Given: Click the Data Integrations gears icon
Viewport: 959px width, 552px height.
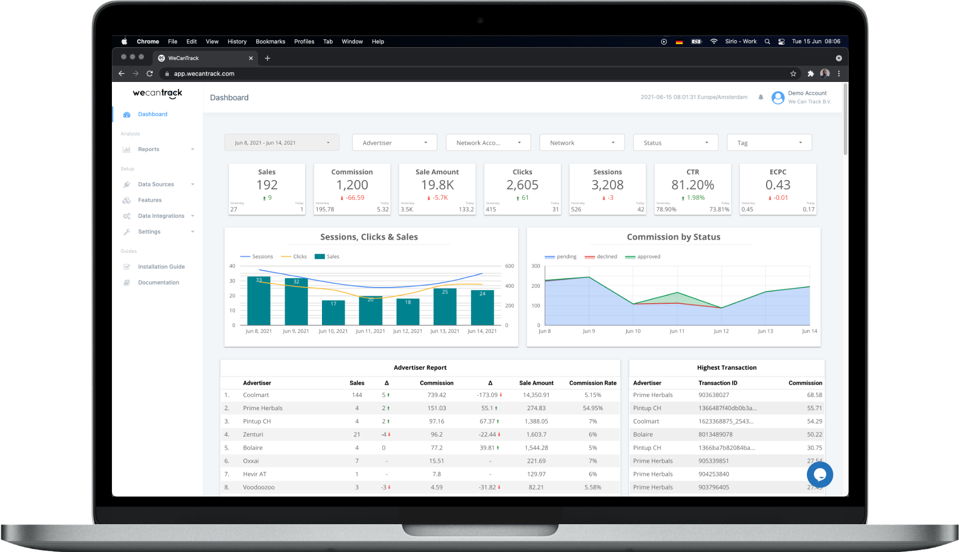Looking at the screenshot, I should click(128, 216).
